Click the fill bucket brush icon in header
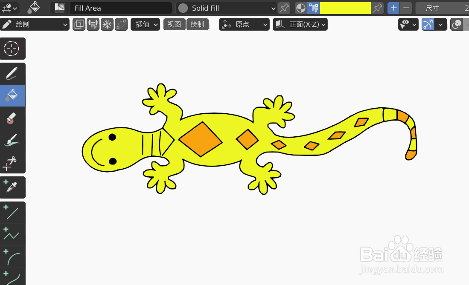 pos(33,8)
